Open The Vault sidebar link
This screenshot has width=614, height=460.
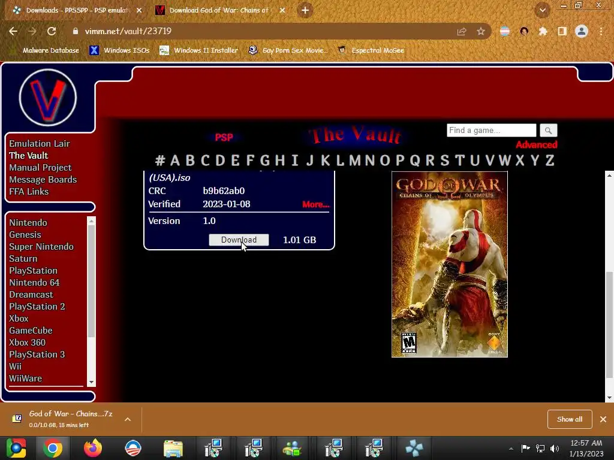point(29,156)
